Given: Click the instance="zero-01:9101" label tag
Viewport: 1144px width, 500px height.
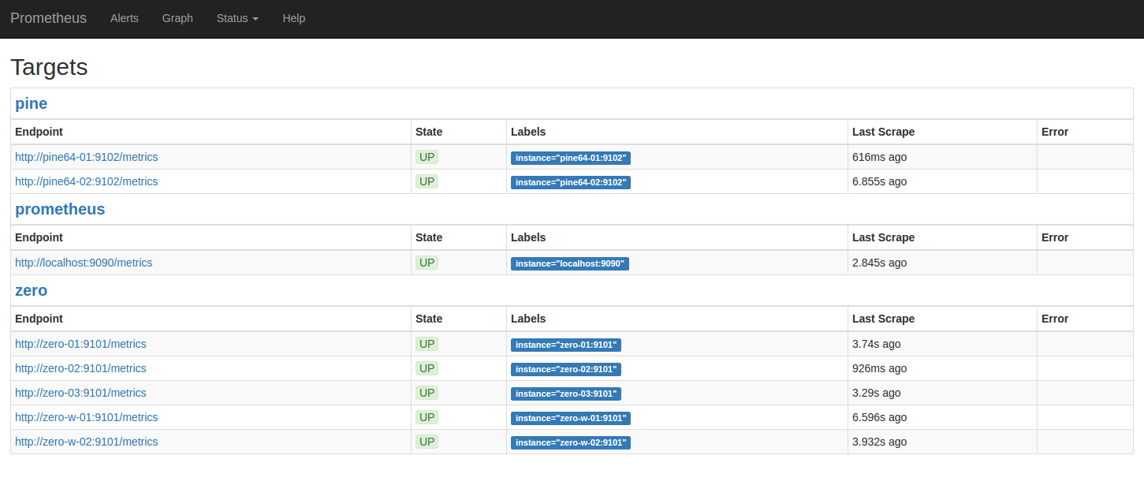Looking at the screenshot, I should [x=566, y=345].
